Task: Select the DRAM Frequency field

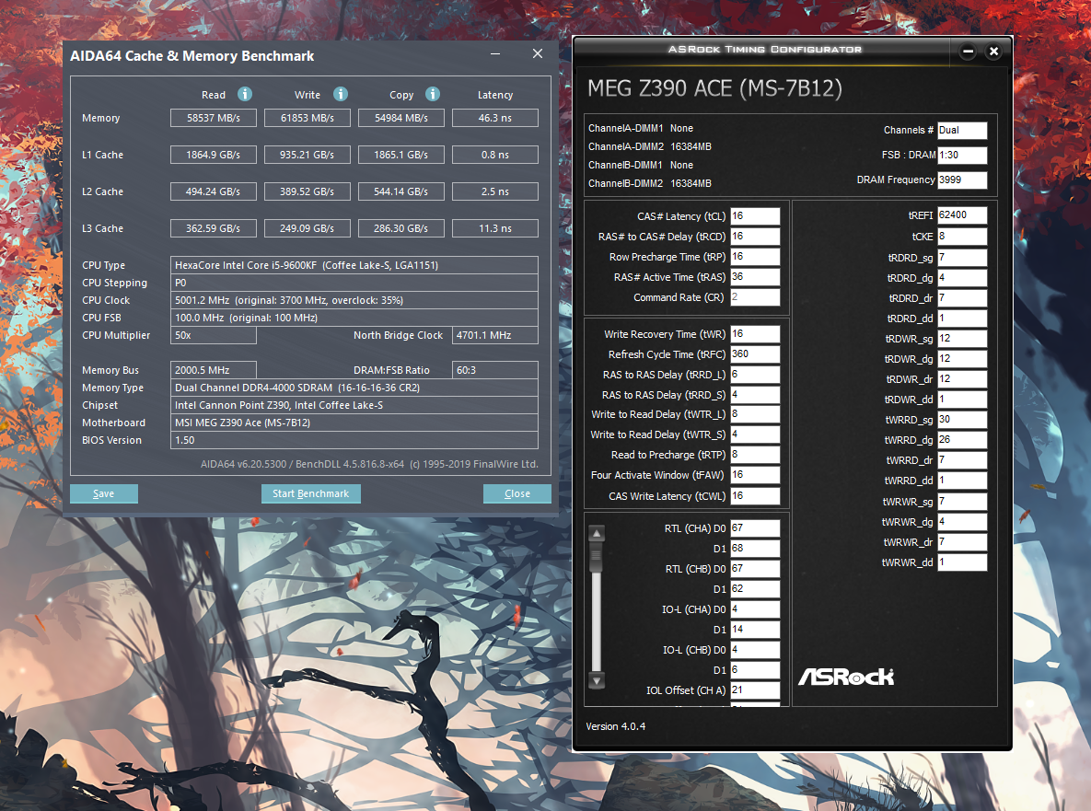Action: pos(962,180)
